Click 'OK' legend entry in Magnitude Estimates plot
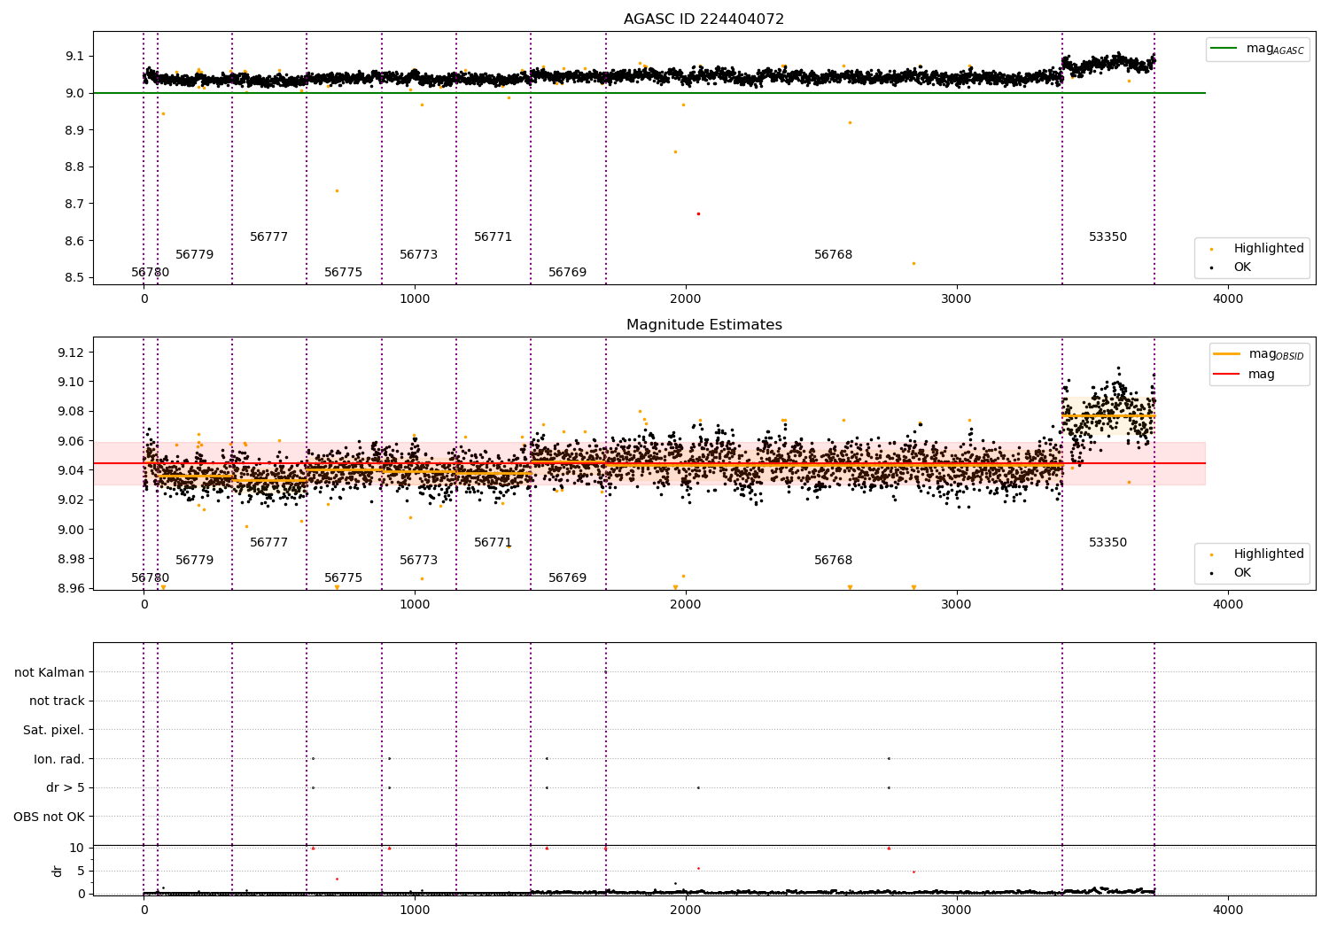The width and height of the screenshot is (1329, 930). pyautogui.click(x=1232, y=572)
